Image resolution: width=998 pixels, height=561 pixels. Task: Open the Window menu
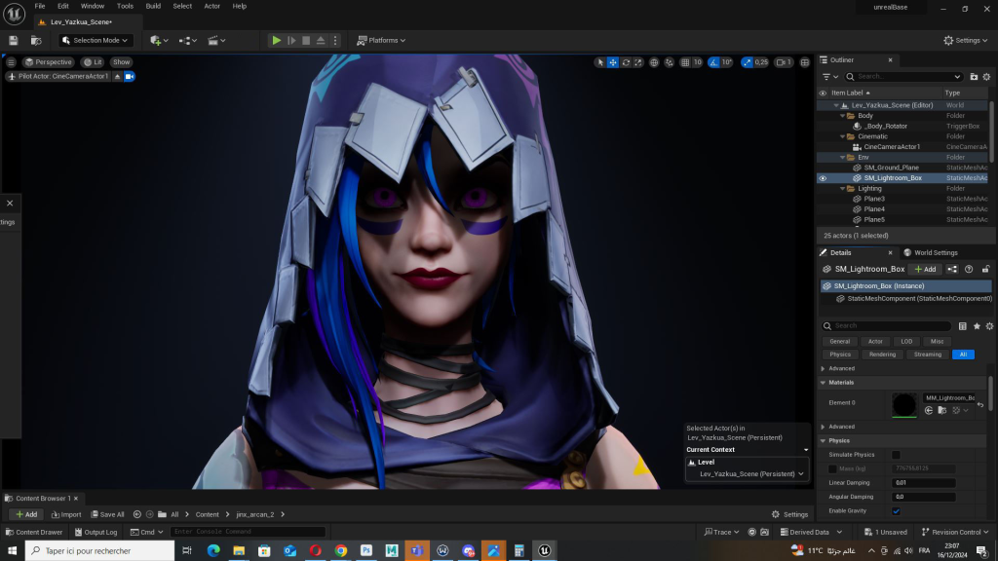(93, 7)
